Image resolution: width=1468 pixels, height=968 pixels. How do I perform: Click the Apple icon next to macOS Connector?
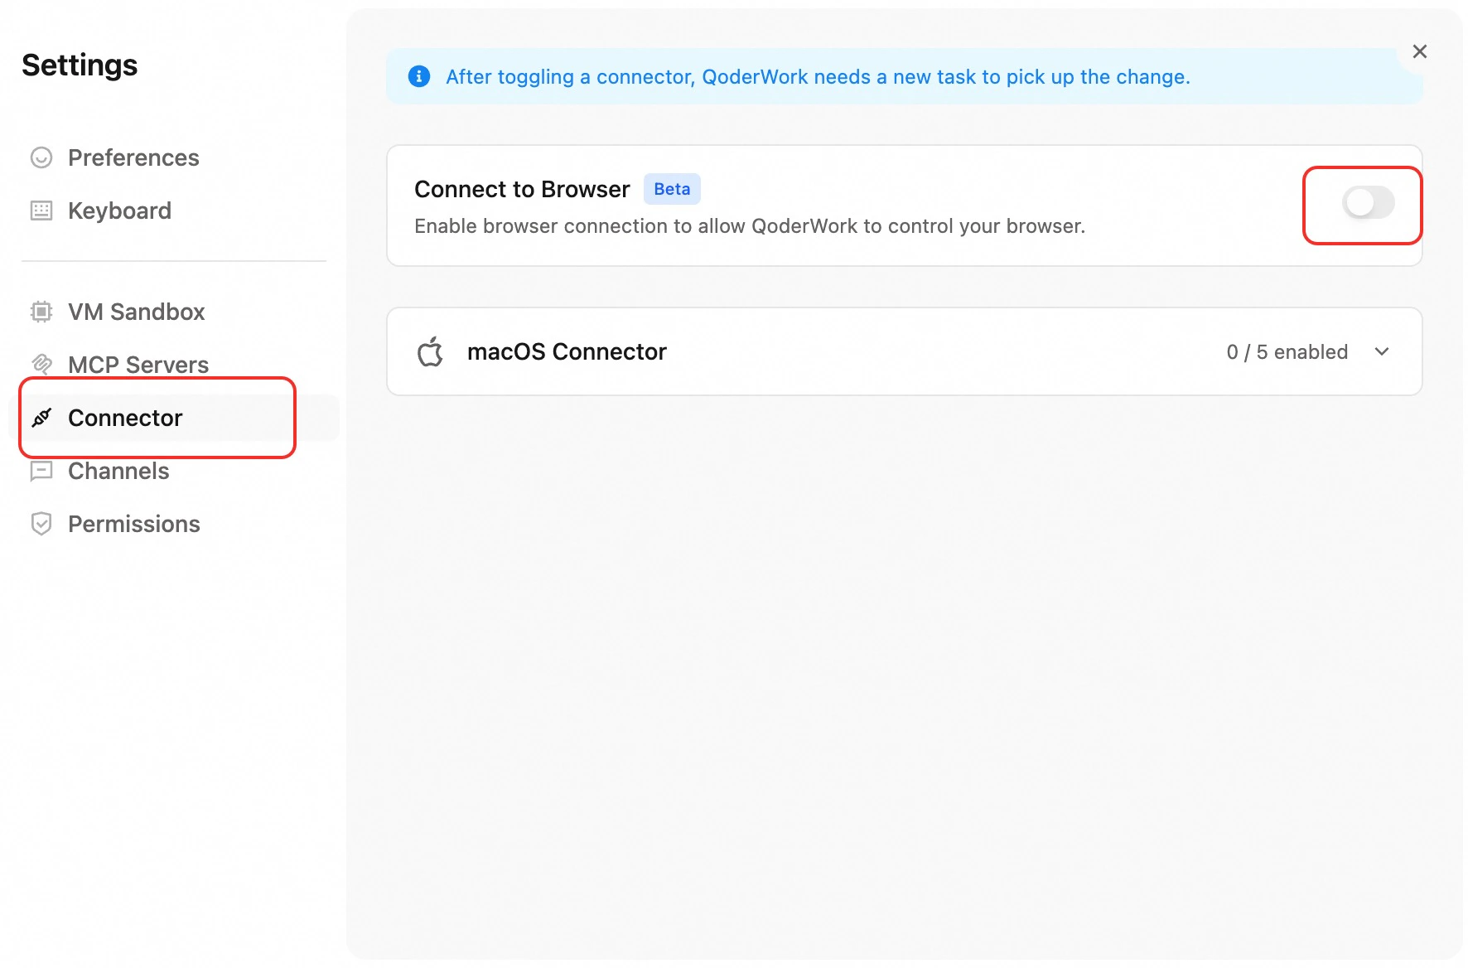(431, 351)
